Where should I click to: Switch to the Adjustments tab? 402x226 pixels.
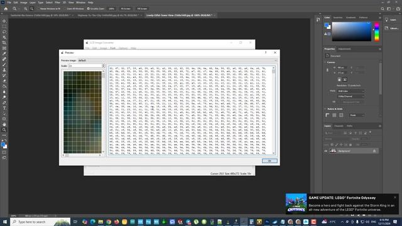tap(344, 49)
